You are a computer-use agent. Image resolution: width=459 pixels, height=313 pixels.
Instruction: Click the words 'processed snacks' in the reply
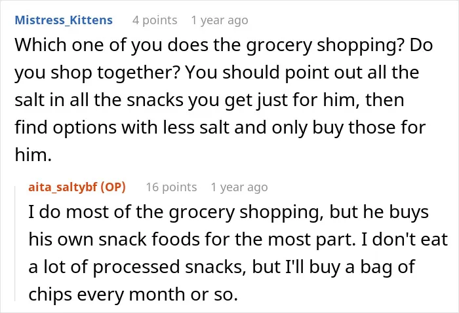click(x=169, y=267)
